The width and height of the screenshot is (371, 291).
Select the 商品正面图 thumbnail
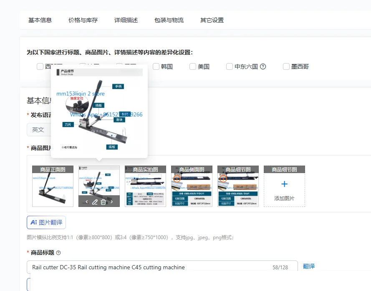[53, 186]
